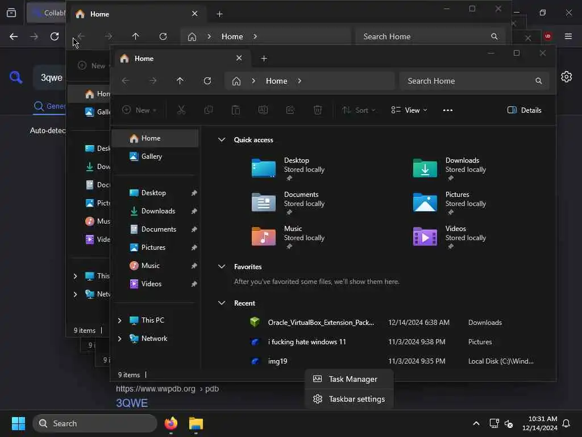Open pinned Pictures in front navigation pane
This screenshot has width=582, height=437.
point(155,248)
